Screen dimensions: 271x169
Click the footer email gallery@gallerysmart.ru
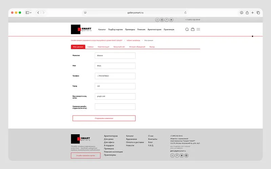178,151
